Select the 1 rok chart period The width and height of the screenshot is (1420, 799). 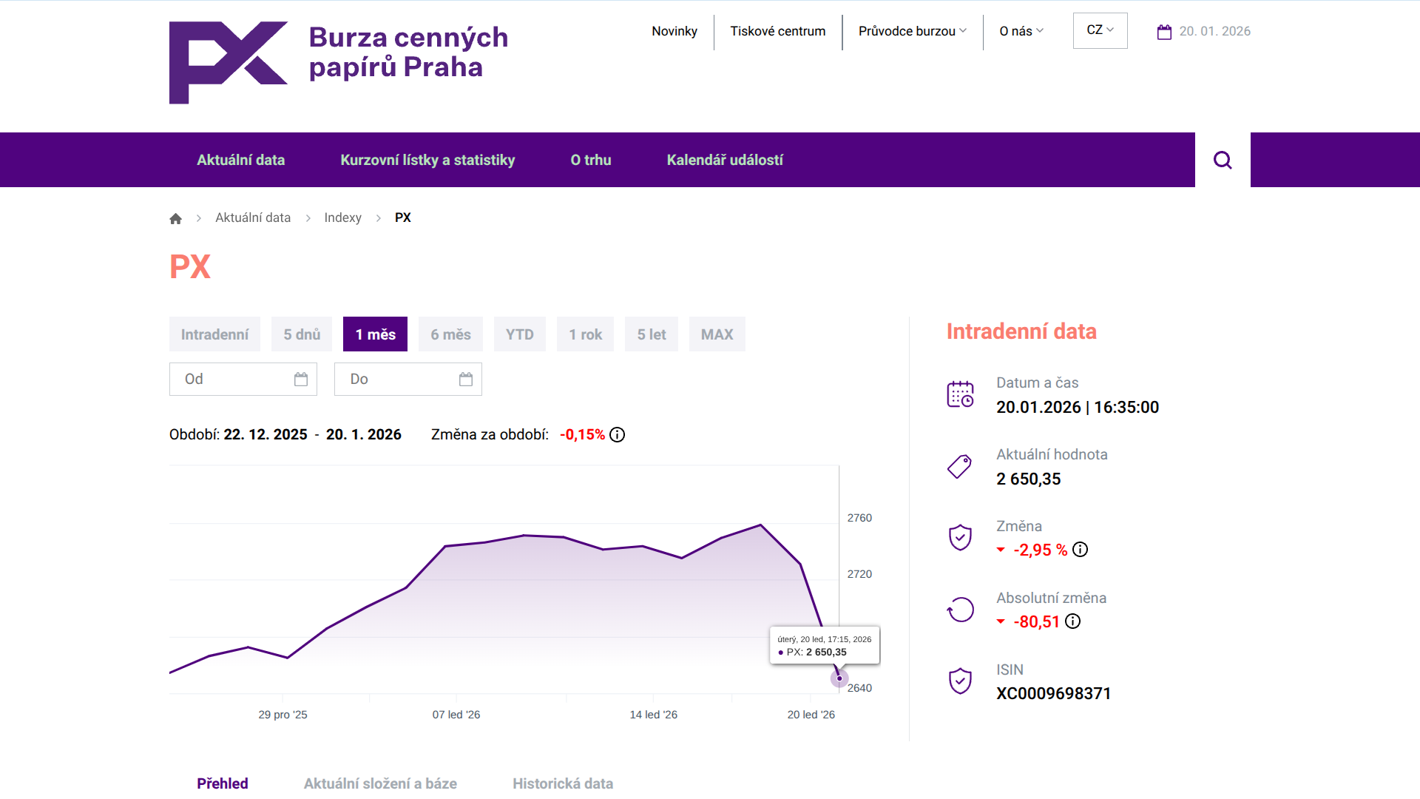586,334
